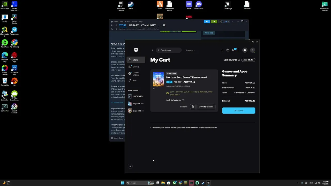Open Discord desktop shortcut
Screen dimensions: 331x186
199,5
